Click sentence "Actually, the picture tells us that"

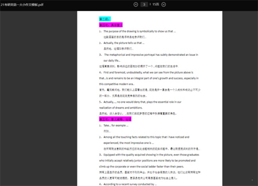124,43
